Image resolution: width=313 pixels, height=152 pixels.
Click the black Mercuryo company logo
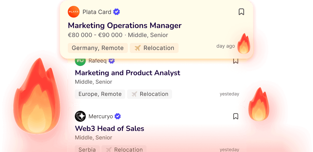[80, 116]
